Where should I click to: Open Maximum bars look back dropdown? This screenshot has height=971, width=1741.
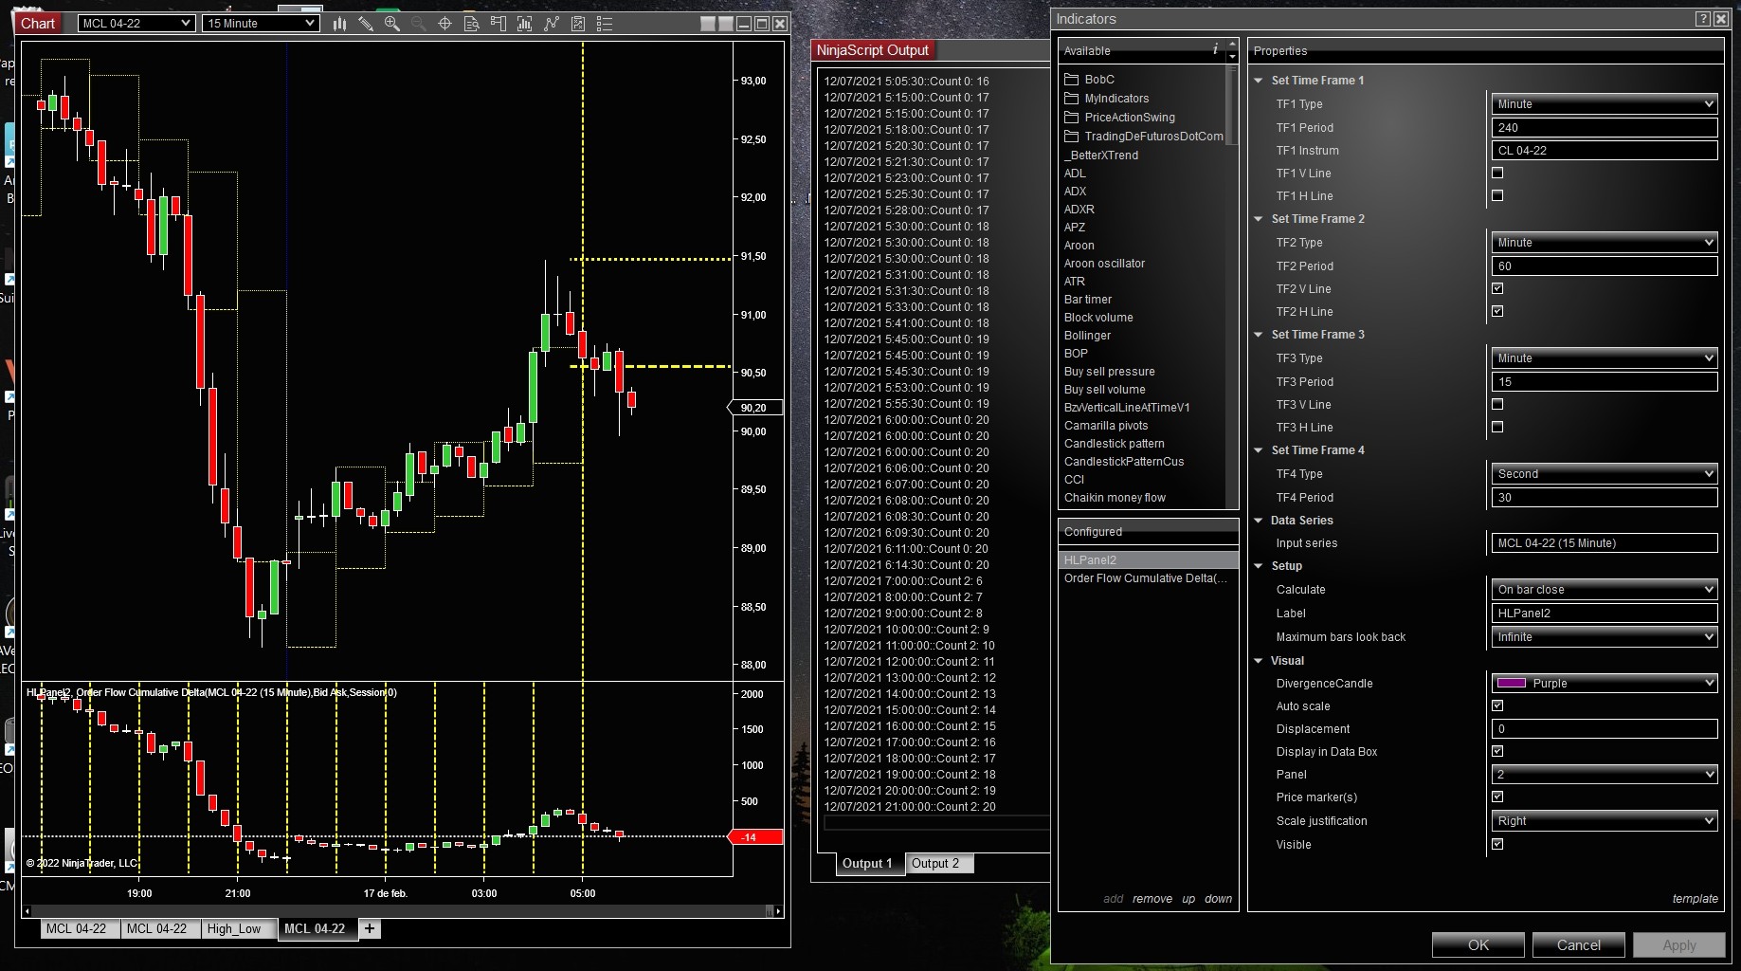click(1605, 637)
